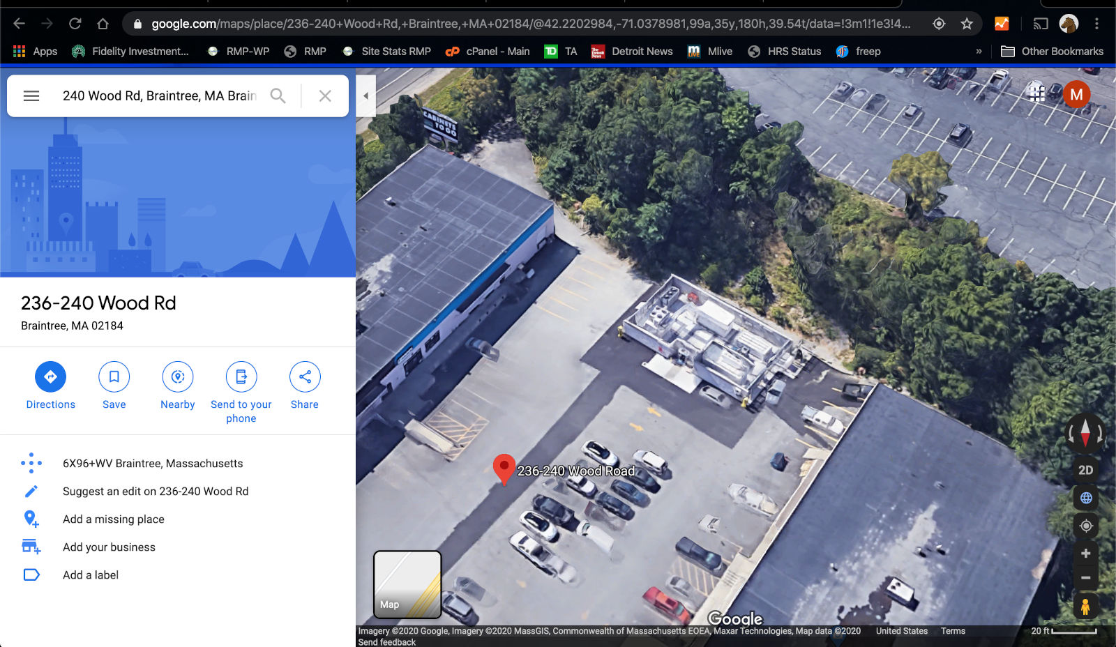Screen dimensions: 1116x647
Task: Open Other Bookmarks folder
Action: tap(1052, 52)
